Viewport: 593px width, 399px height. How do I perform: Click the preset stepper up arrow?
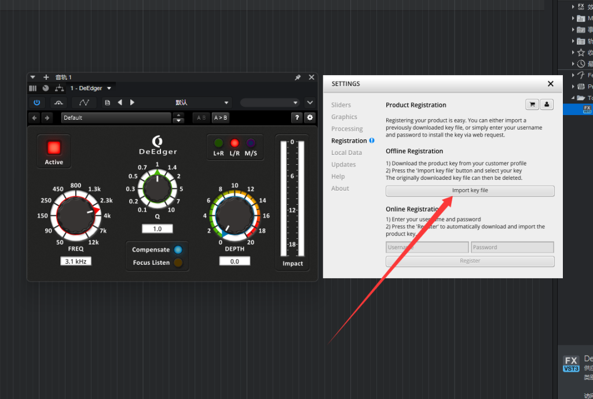pos(178,114)
